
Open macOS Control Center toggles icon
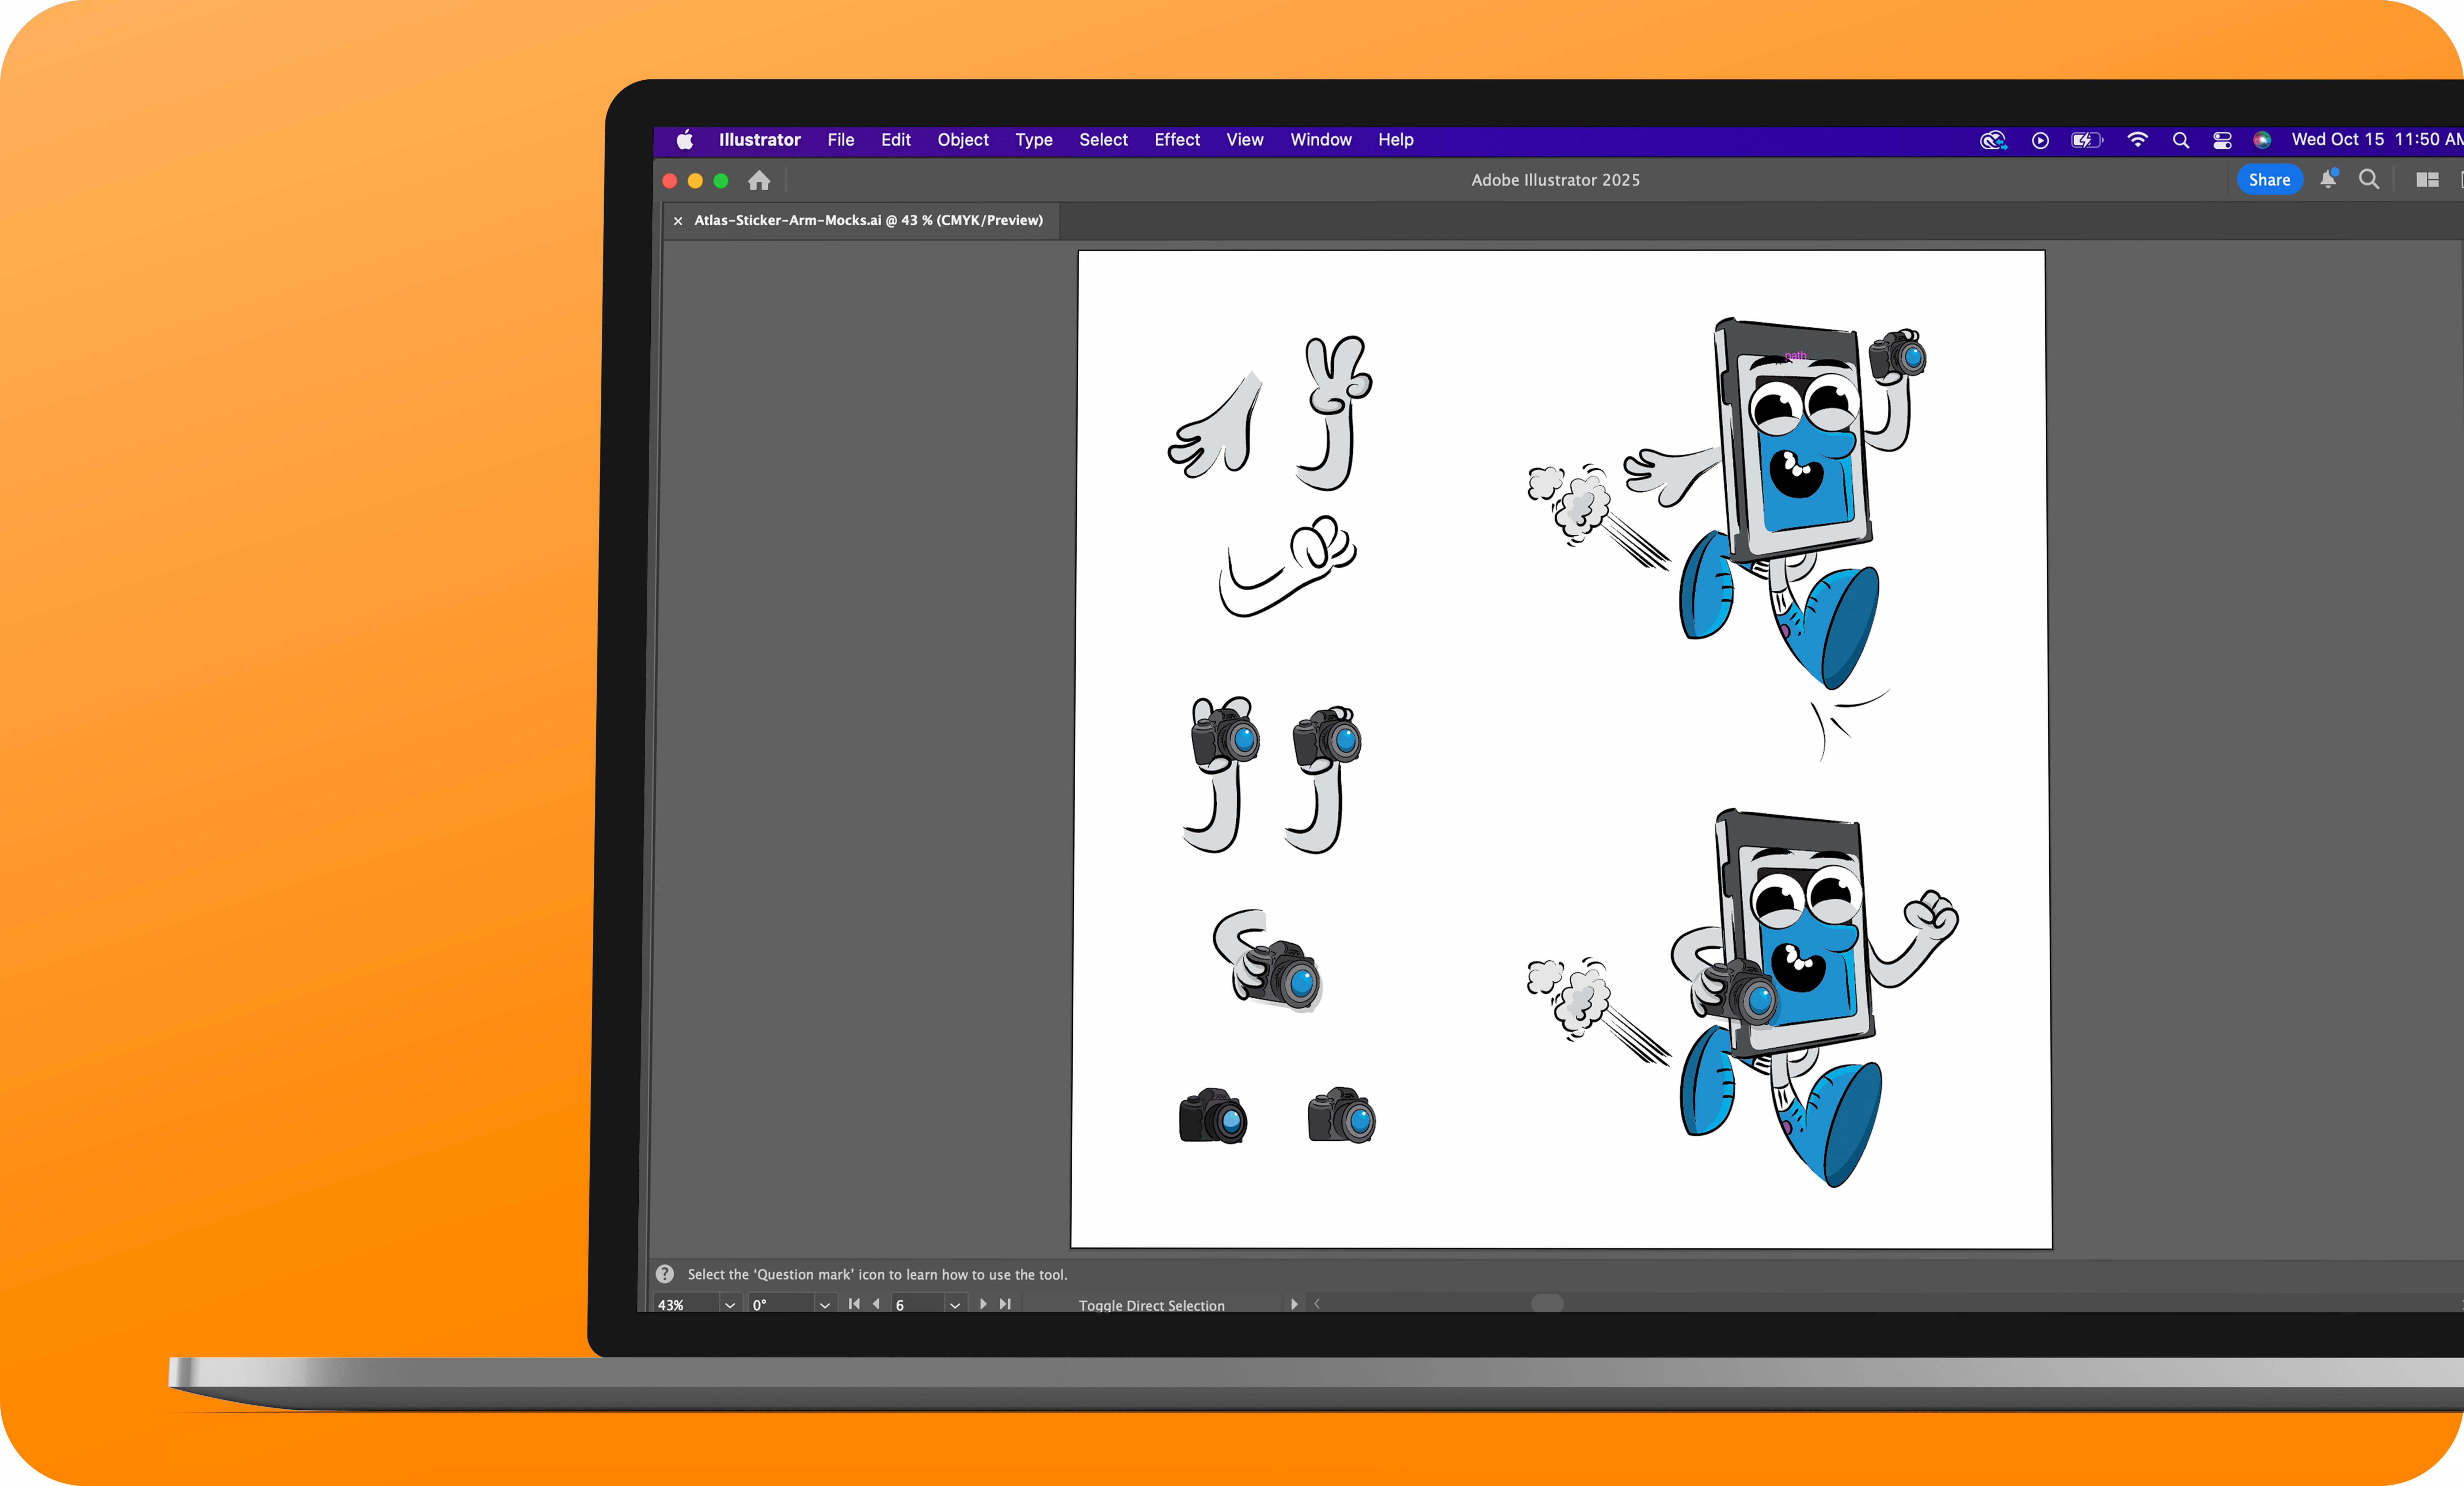[x=2222, y=140]
